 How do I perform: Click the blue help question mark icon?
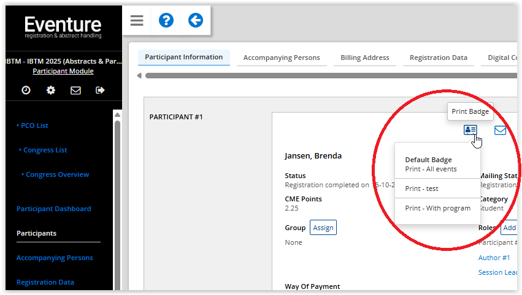166,21
